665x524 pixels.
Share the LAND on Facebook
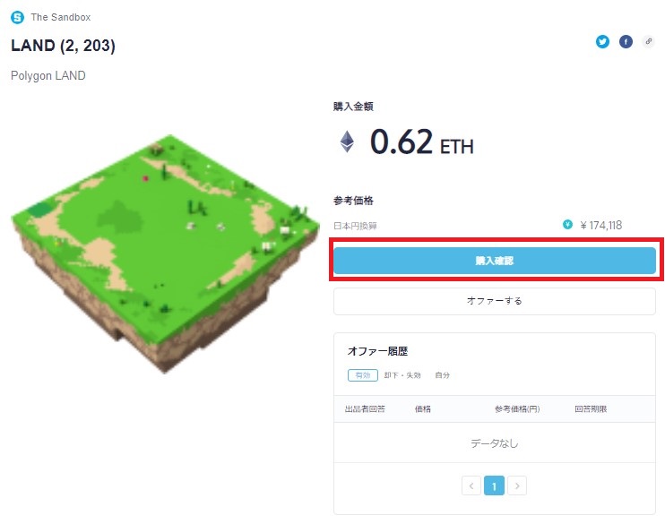[626, 41]
